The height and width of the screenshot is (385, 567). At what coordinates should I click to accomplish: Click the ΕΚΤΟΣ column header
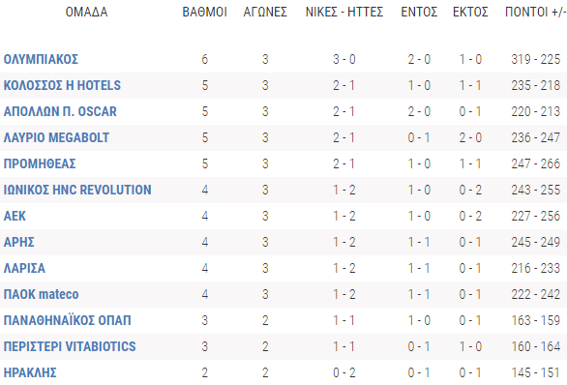pos(470,12)
